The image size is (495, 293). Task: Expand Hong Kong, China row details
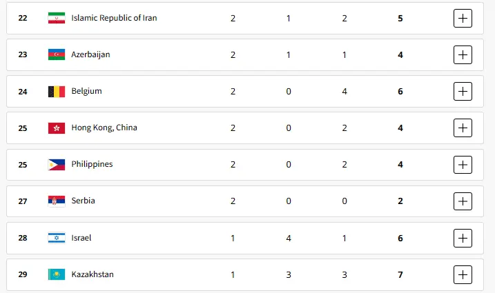pos(463,128)
